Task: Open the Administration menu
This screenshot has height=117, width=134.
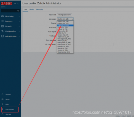Action: click(11, 36)
